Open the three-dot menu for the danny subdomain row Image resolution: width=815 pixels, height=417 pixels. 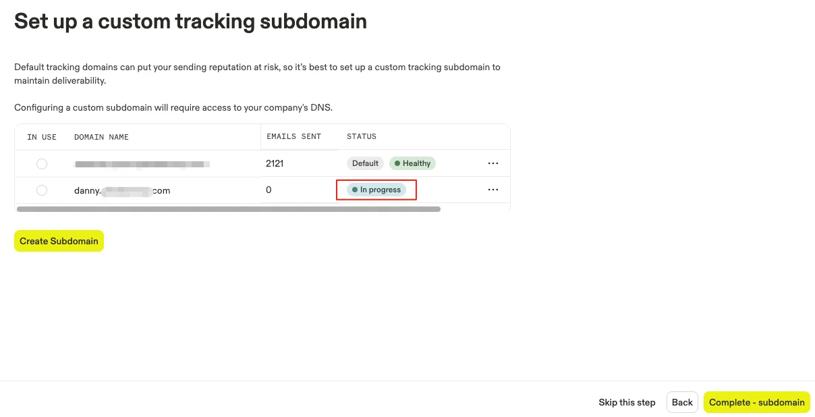coord(493,190)
